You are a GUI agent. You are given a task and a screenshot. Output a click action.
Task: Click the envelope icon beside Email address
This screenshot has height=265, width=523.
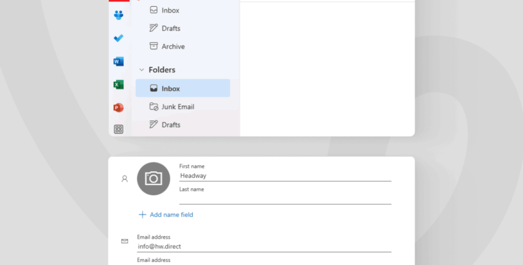(124, 241)
